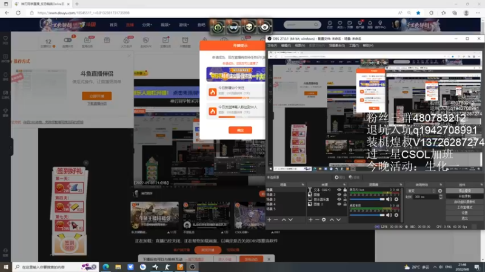Toggle visibility of first image source

(339, 195)
